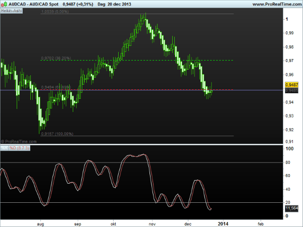Click the 0,9494 (61,80%) Fibonacci label
The image size is (303, 227).
click(56, 87)
